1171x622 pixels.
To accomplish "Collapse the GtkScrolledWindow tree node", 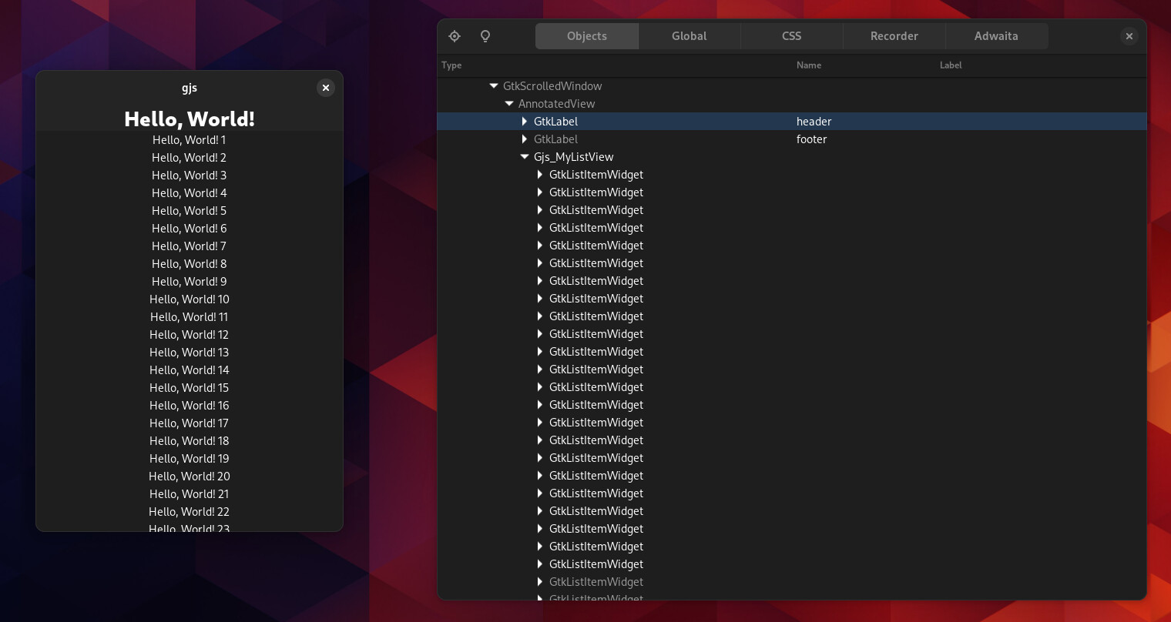I will point(494,86).
